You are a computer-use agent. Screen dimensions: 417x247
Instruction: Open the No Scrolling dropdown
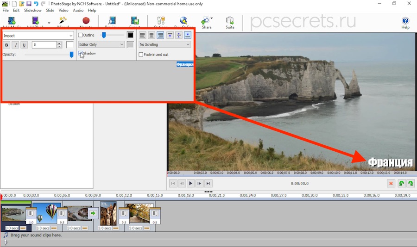(x=165, y=44)
